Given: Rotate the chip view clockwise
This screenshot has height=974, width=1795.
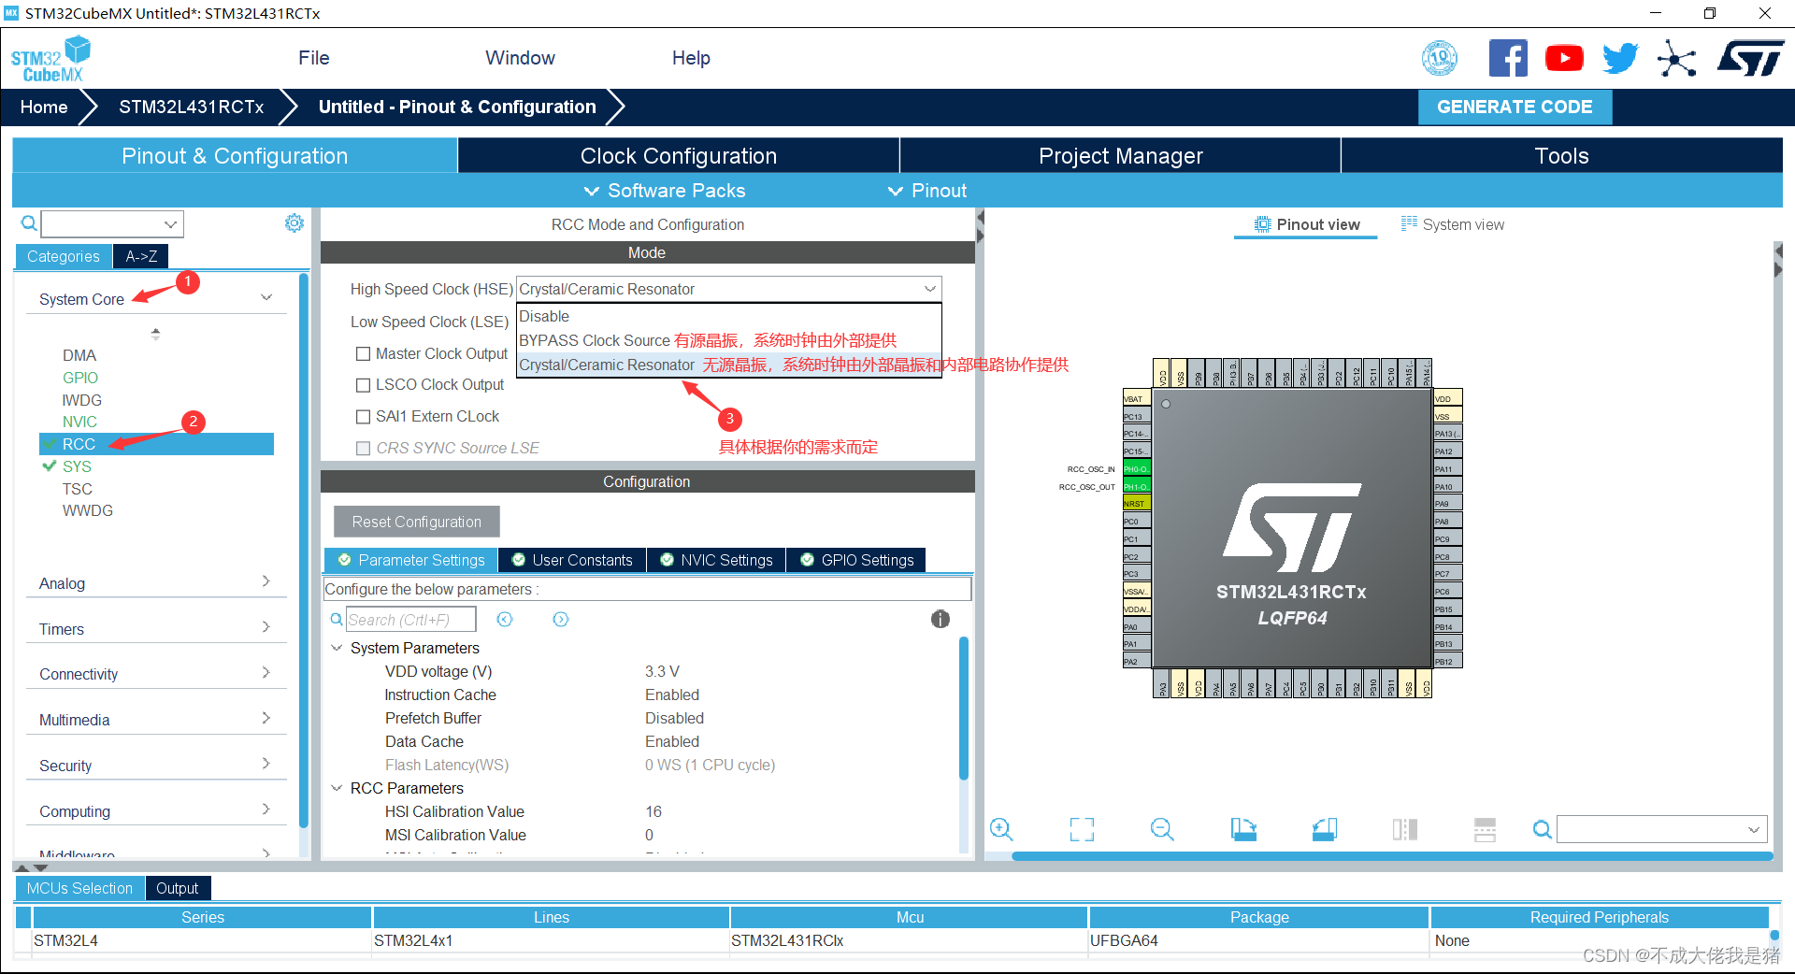Looking at the screenshot, I should click(1243, 829).
